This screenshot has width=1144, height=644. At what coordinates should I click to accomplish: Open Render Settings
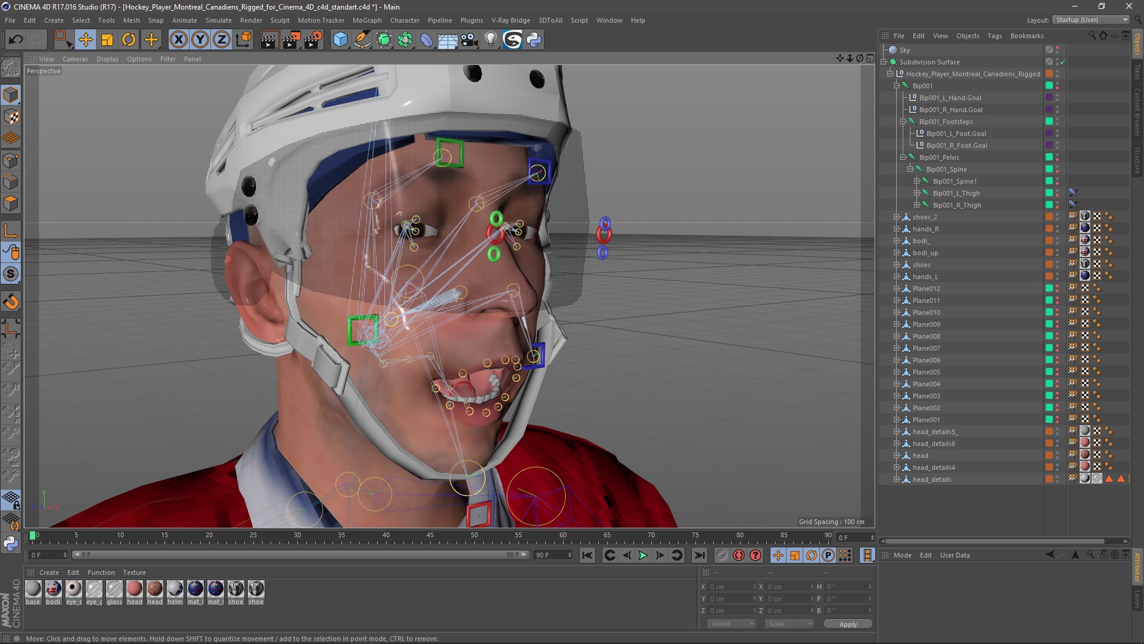coord(313,40)
